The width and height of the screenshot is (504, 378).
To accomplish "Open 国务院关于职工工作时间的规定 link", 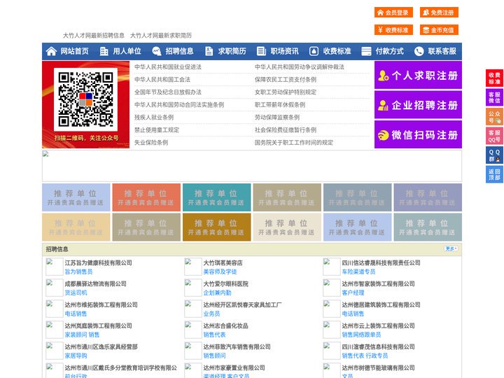I will pos(294,142).
